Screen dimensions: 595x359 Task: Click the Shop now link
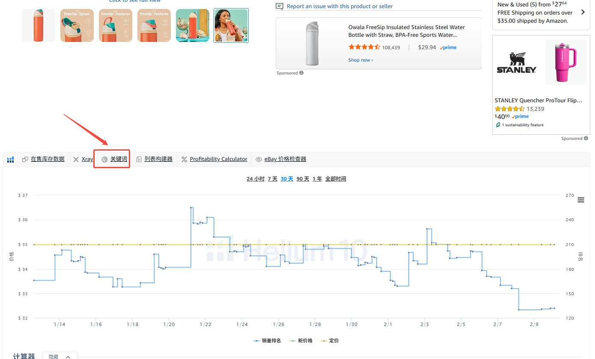point(360,60)
